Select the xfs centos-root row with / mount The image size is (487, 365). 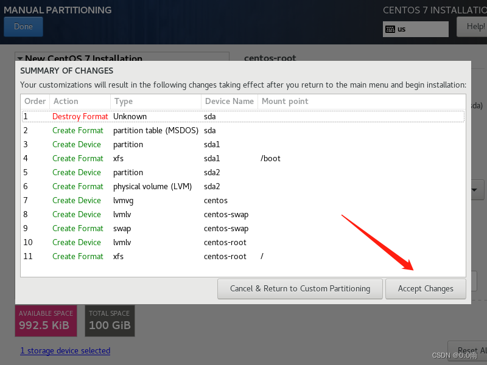[x=243, y=256]
